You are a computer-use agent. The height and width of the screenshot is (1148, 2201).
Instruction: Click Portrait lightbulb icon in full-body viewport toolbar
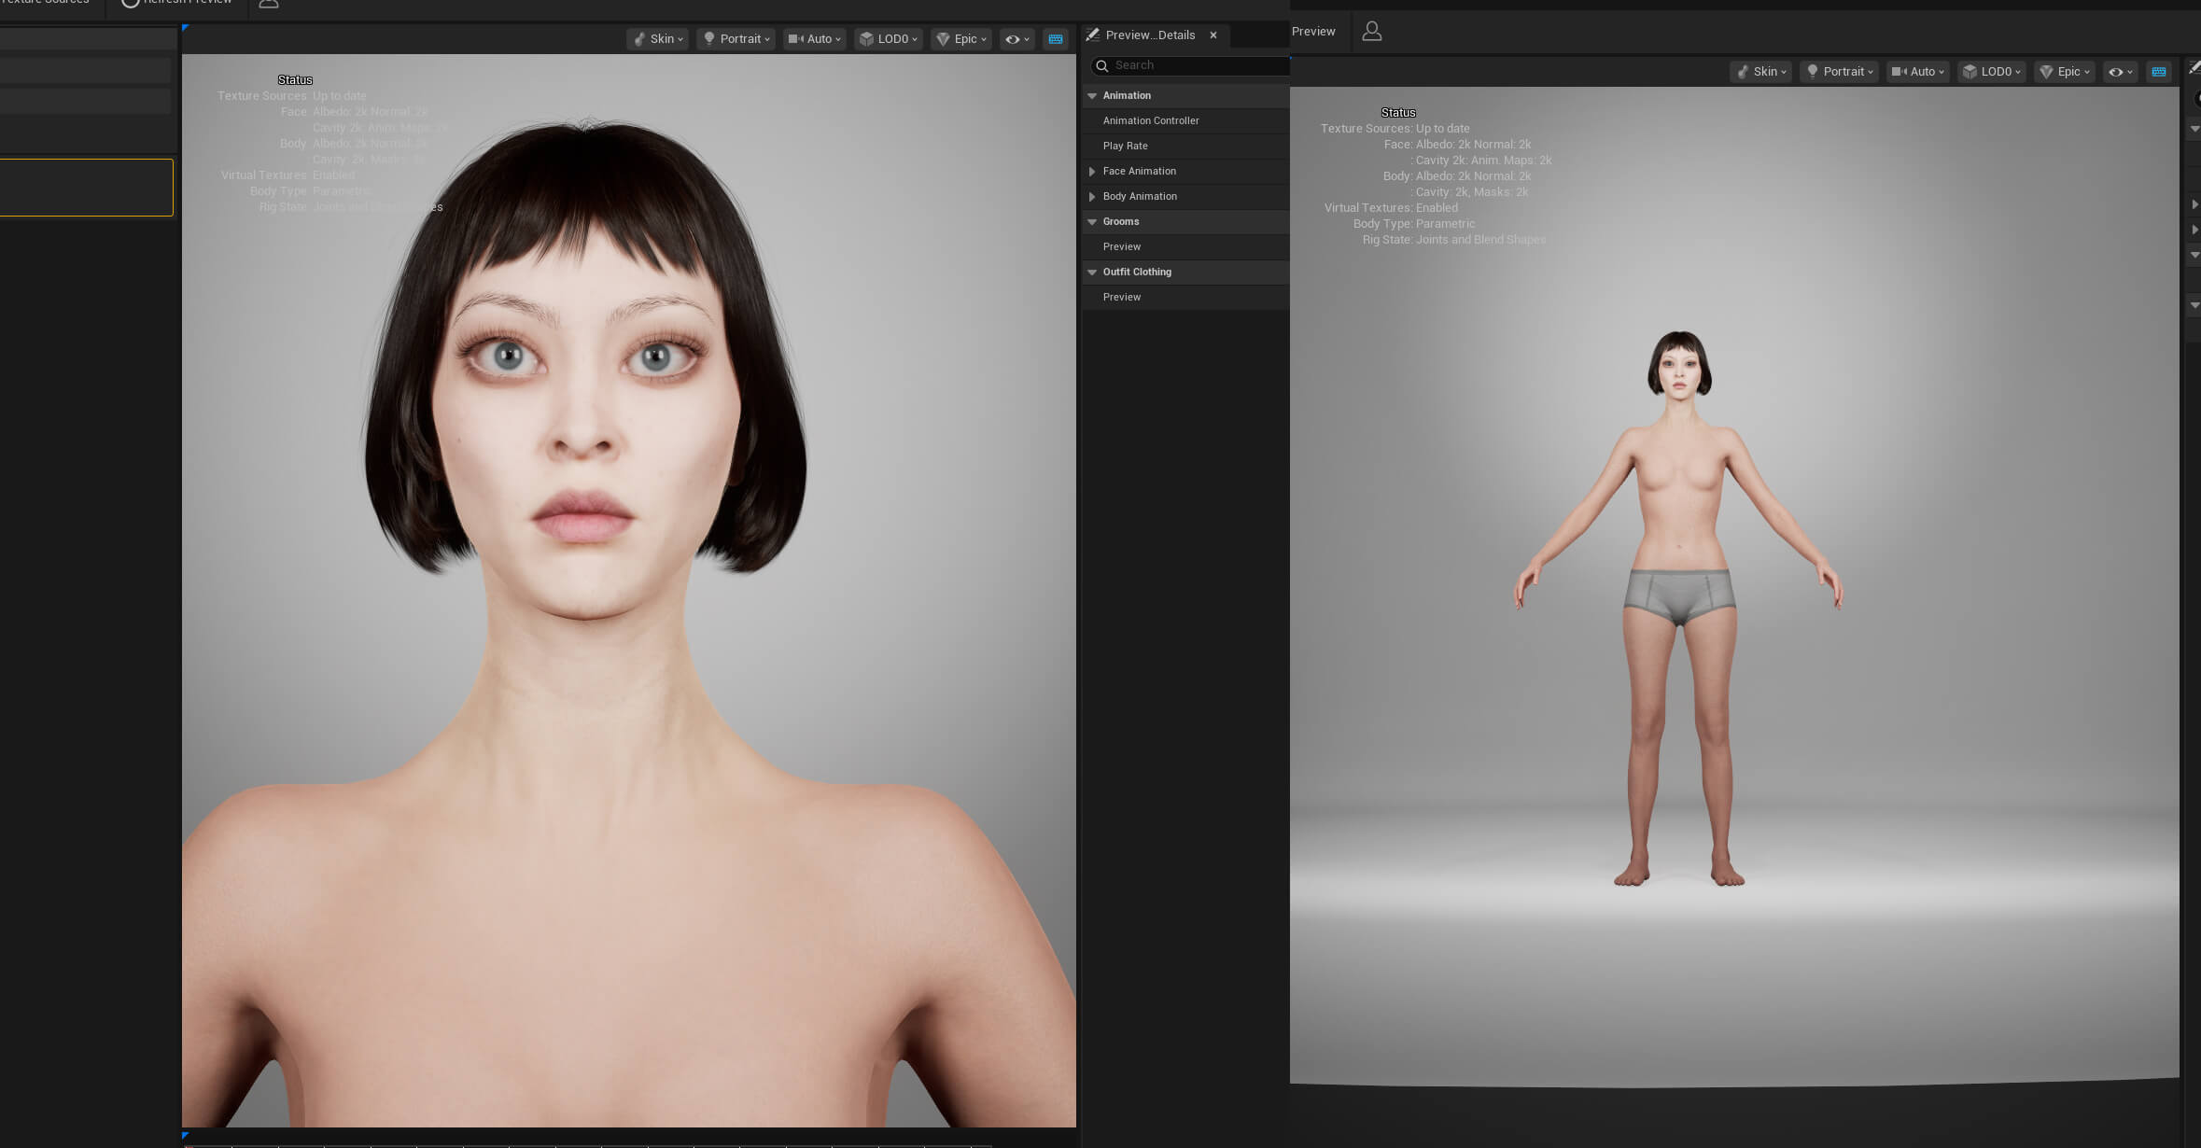point(1812,72)
